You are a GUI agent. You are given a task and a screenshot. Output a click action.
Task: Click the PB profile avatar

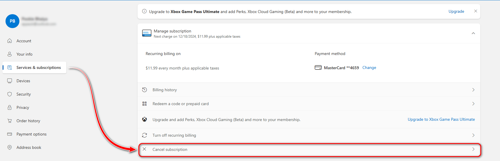pyautogui.click(x=12, y=21)
